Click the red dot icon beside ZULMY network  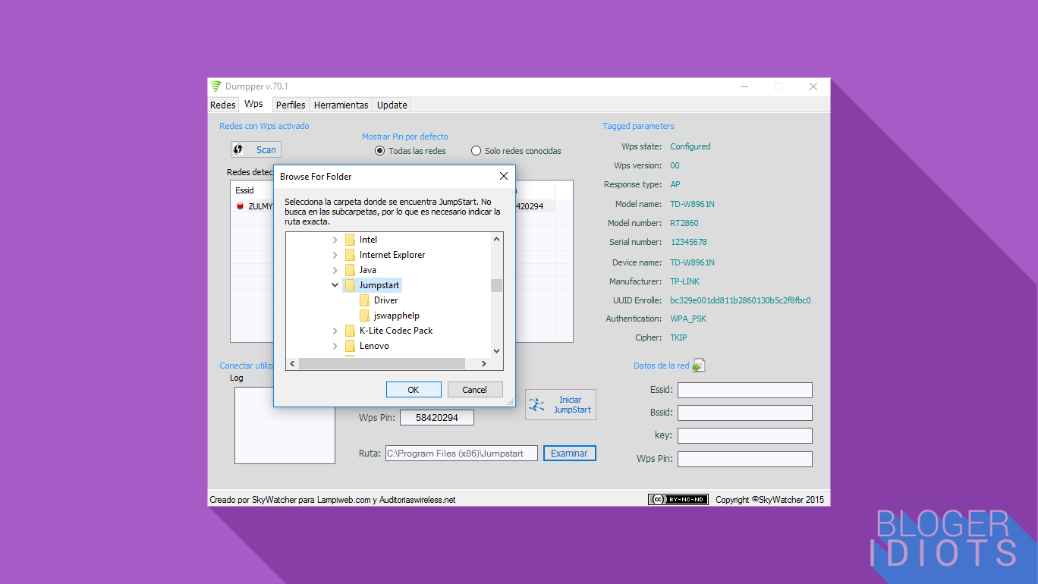[240, 206]
